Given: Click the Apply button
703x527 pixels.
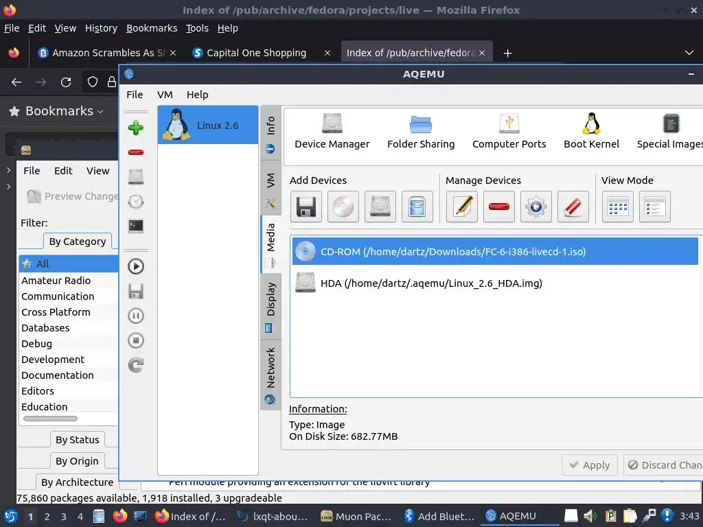Looking at the screenshot, I should click(590, 465).
